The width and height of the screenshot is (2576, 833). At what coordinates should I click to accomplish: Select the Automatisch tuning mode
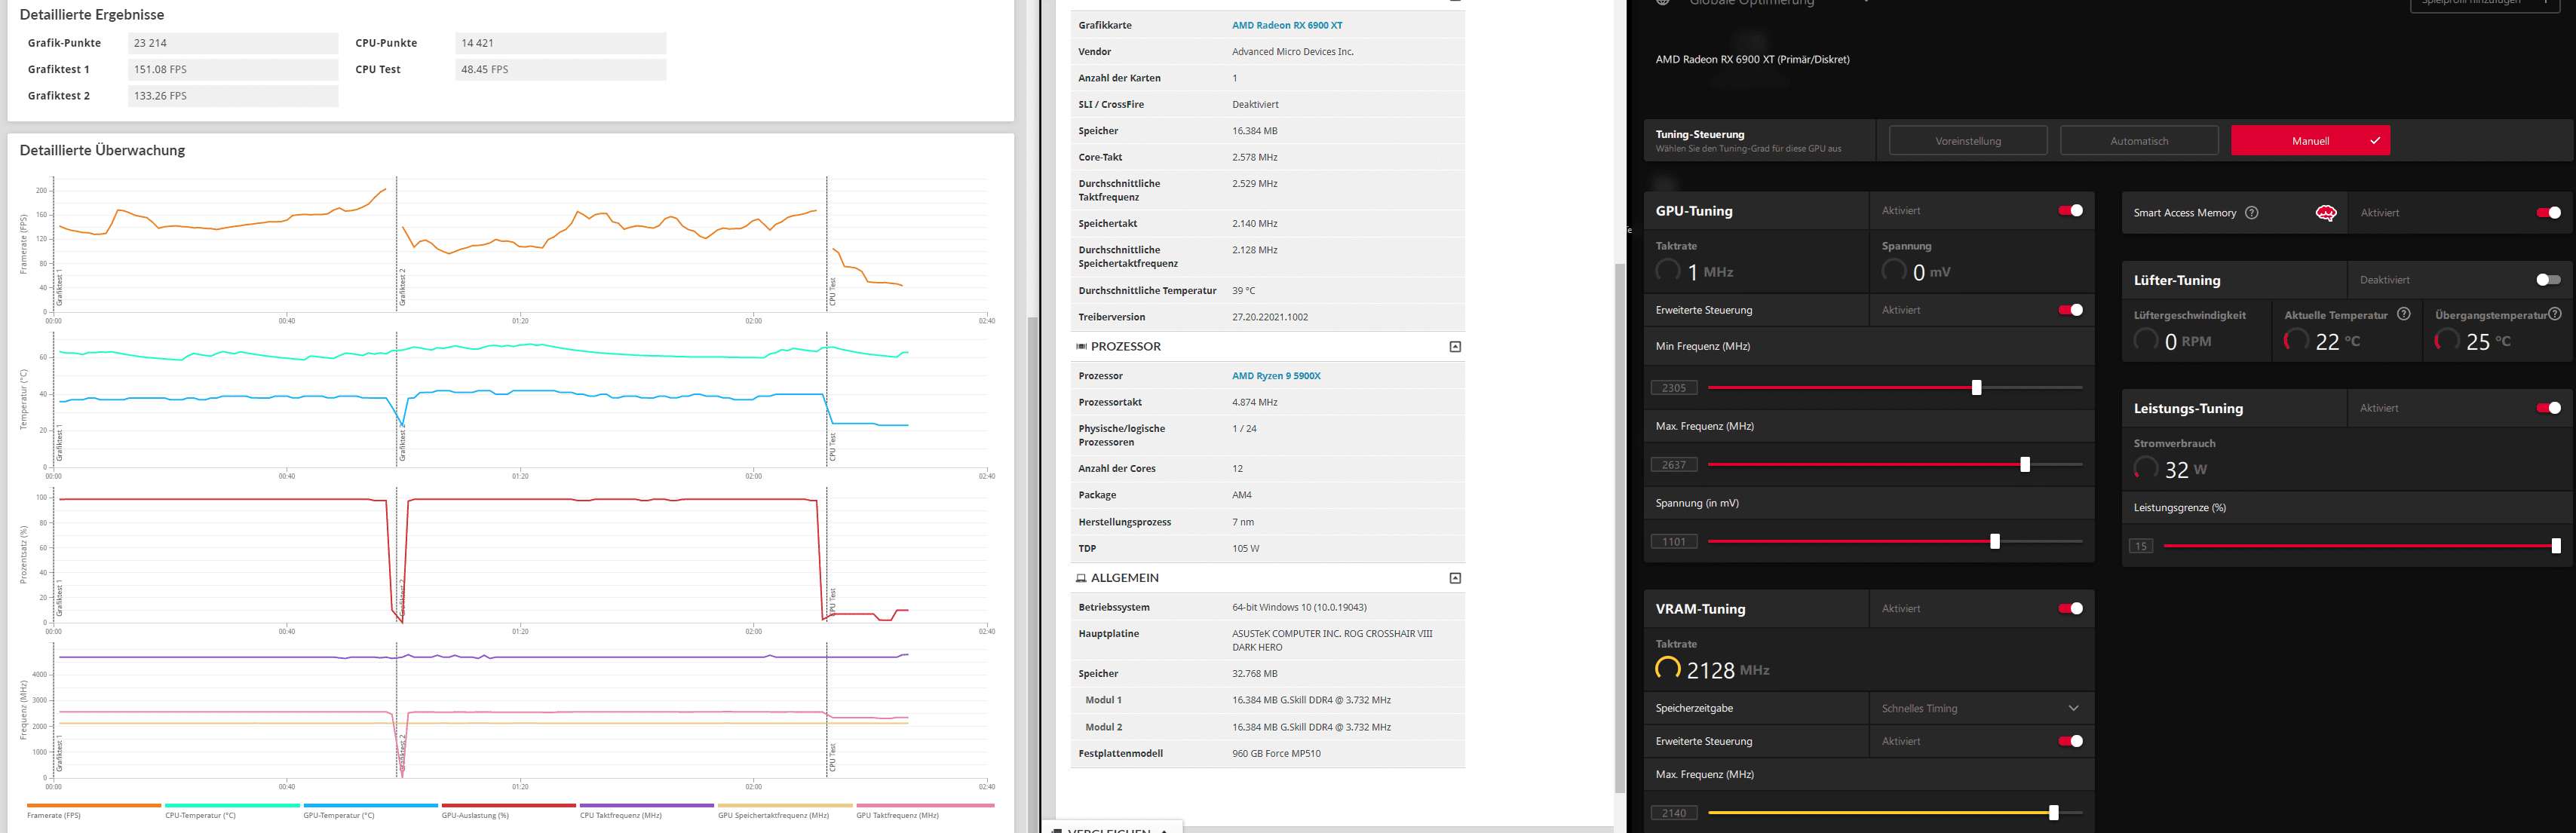click(2139, 141)
